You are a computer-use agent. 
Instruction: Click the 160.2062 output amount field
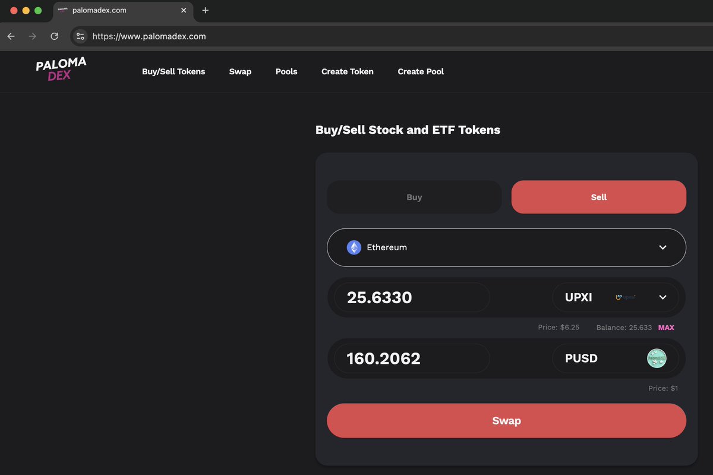tap(412, 358)
